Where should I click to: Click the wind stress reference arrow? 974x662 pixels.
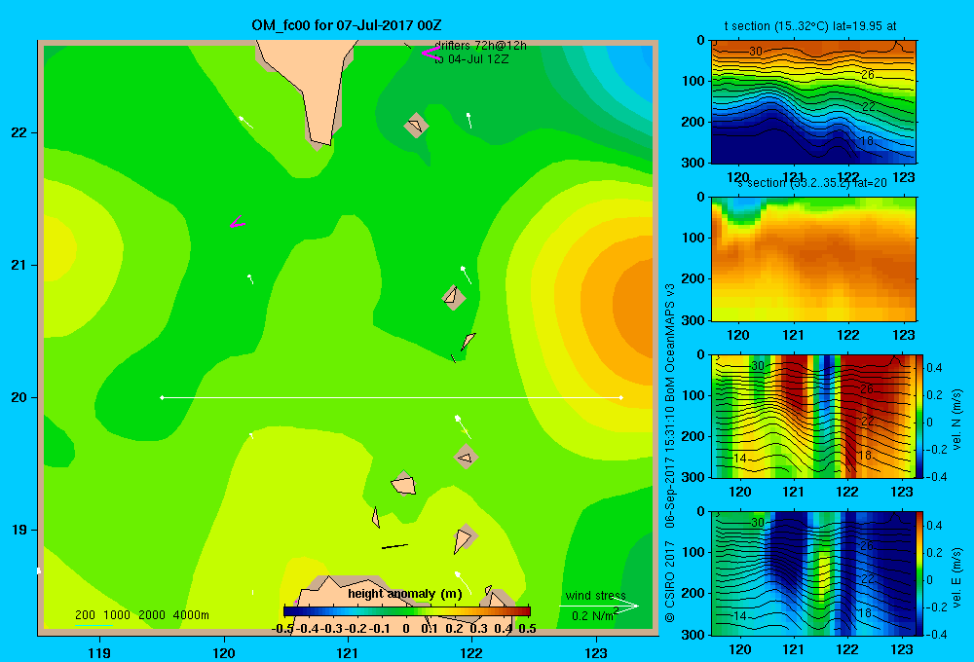599,607
